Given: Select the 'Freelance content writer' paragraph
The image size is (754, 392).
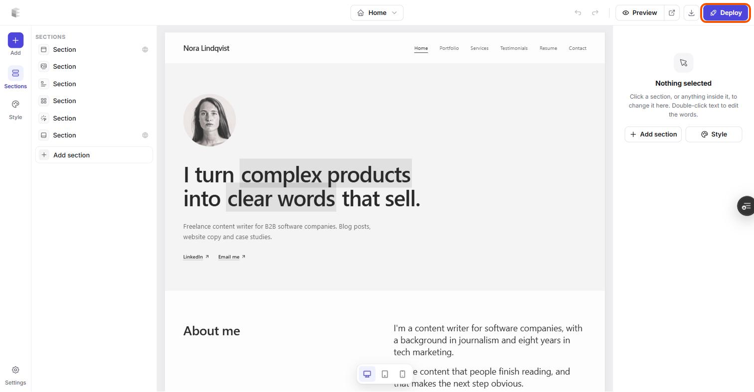Looking at the screenshot, I should [x=277, y=232].
